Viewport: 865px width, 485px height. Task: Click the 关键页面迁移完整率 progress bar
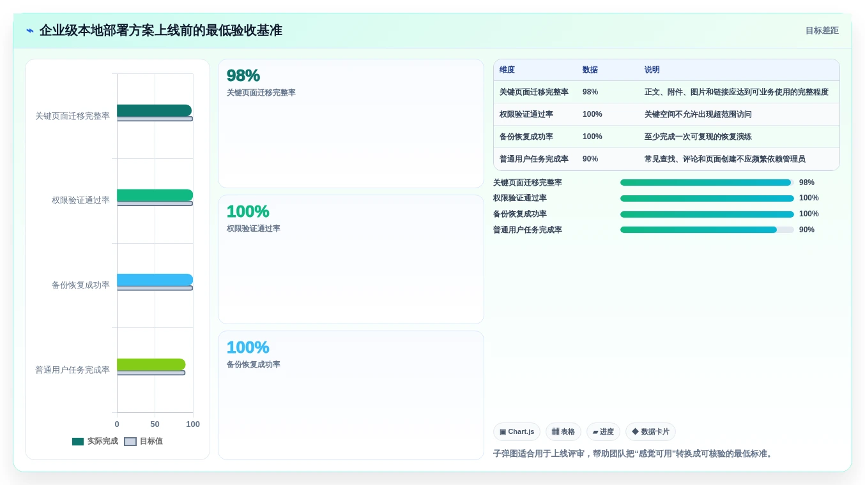707,183
